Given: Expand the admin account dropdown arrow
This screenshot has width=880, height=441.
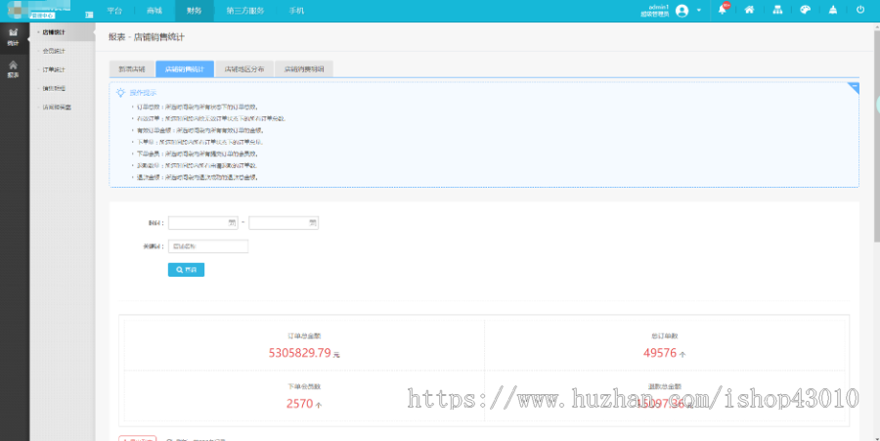Looking at the screenshot, I should [699, 10].
